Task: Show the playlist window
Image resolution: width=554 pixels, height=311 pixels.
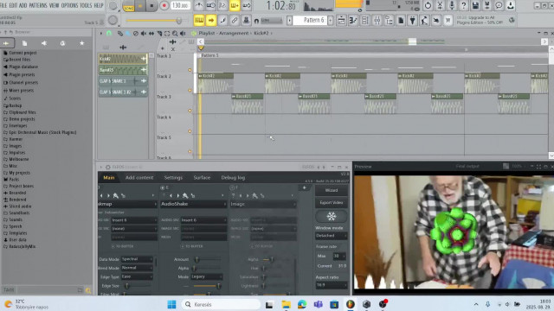Action: pyautogui.click(x=341, y=21)
